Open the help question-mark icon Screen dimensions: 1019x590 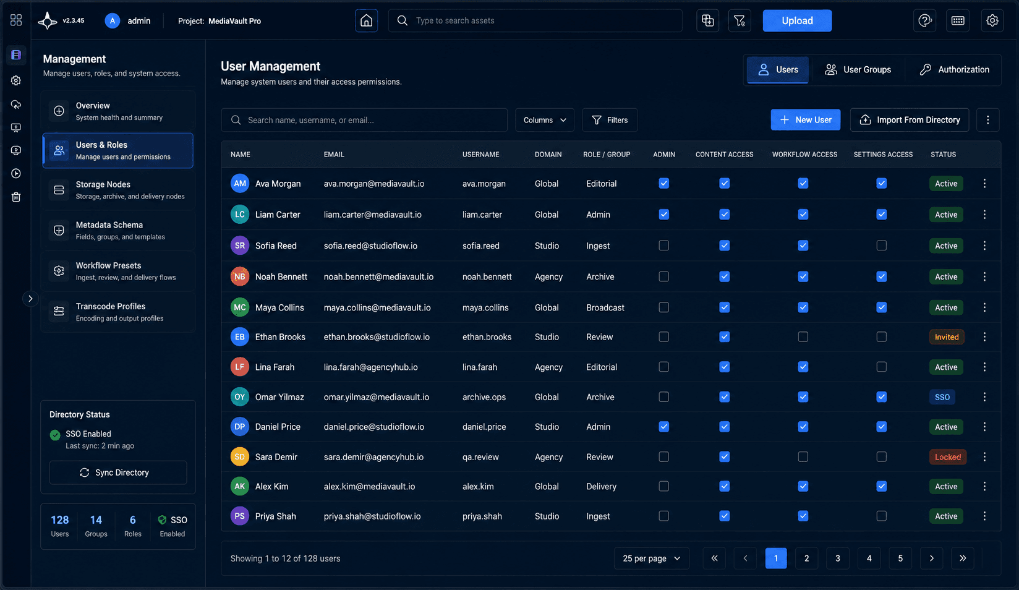tap(924, 20)
